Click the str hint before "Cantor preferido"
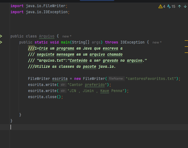This screenshot has height=148, width=188. point(63,85)
